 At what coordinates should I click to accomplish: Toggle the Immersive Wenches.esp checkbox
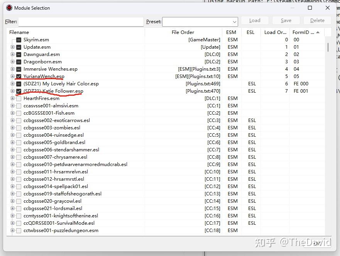point(19,69)
